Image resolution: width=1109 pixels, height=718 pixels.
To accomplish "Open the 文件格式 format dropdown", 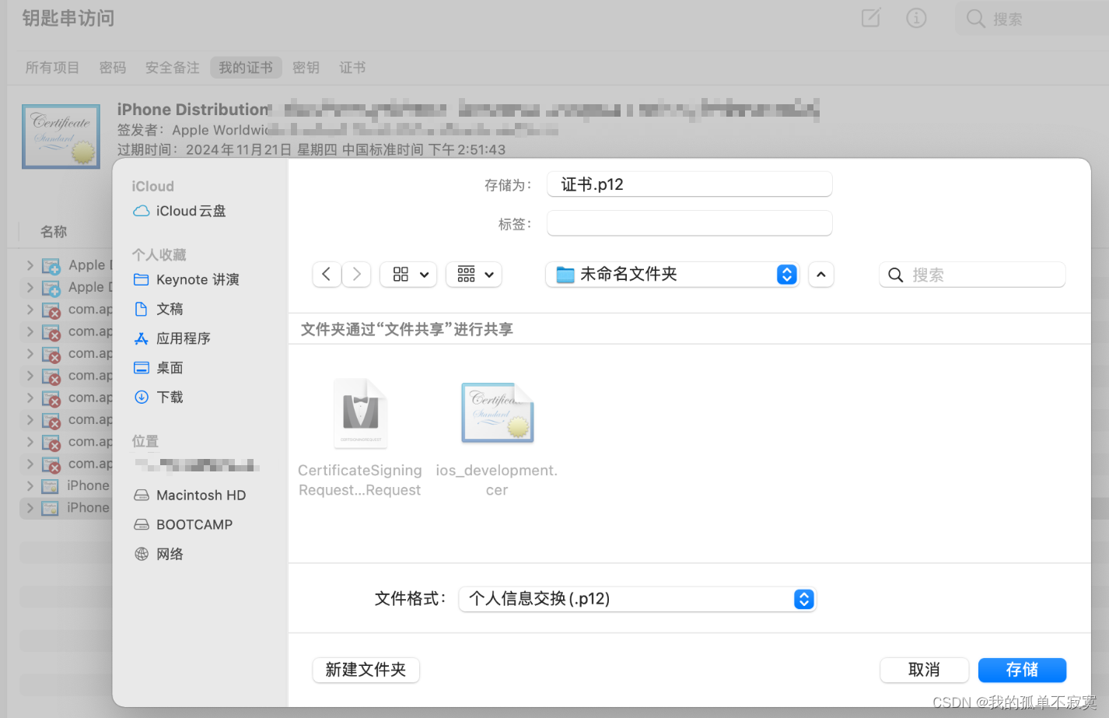I will pos(637,599).
